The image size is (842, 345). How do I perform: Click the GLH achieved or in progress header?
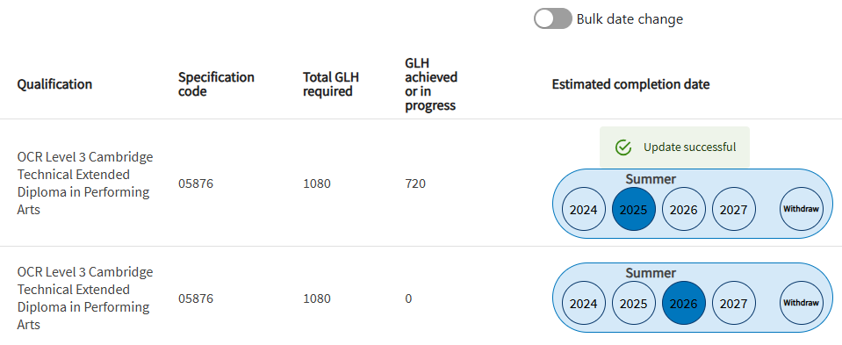point(431,84)
